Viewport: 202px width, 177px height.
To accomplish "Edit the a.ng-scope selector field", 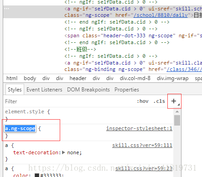I will (x=20, y=128).
